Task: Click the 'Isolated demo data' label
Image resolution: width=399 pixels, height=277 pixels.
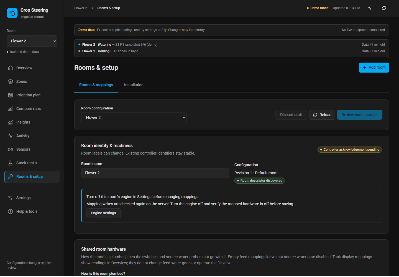Action: click(x=24, y=52)
